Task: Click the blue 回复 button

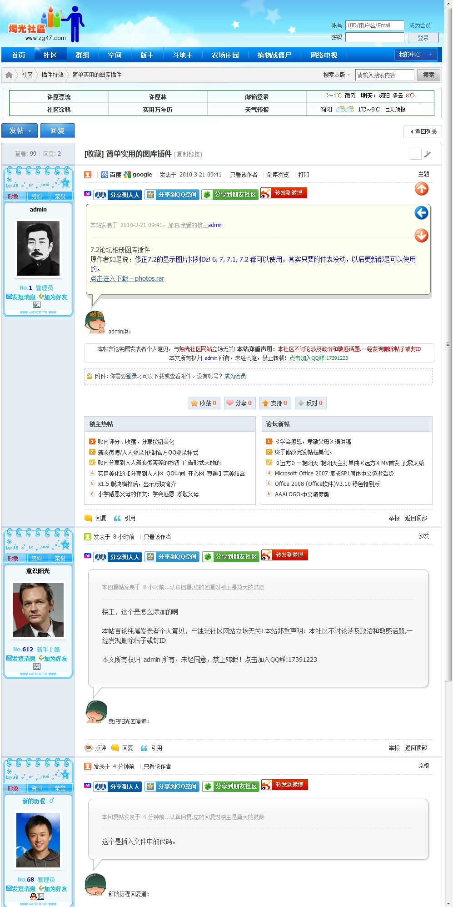Action: click(57, 131)
